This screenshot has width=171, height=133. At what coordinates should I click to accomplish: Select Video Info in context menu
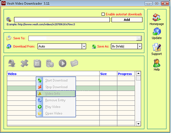tap(56, 93)
